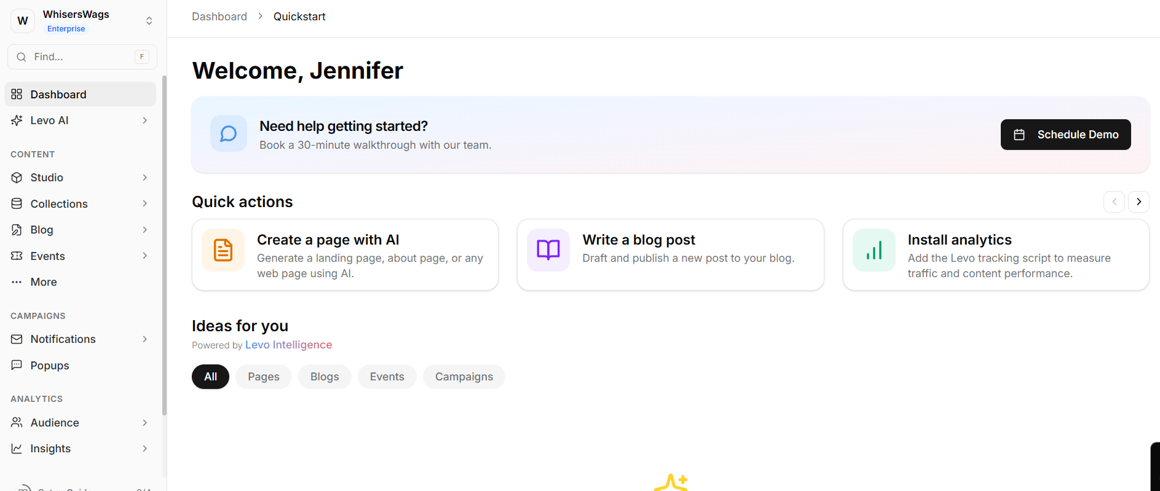Image resolution: width=1160 pixels, height=491 pixels.
Task: Expand the Notifications submenu chevron
Action: [144, 339]
